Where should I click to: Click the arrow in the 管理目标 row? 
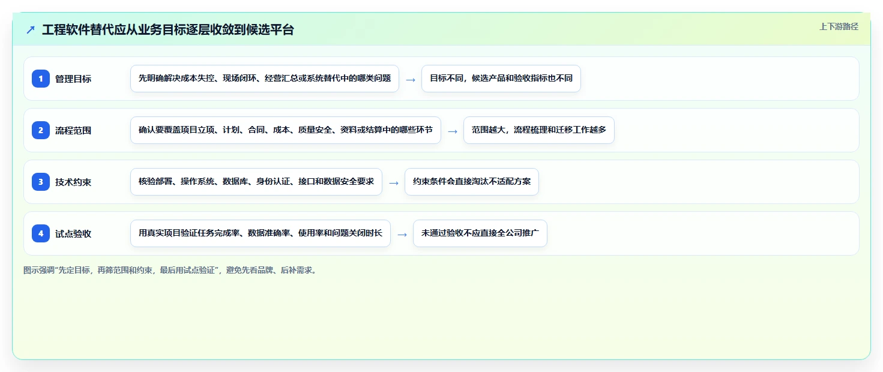point(411,79)
